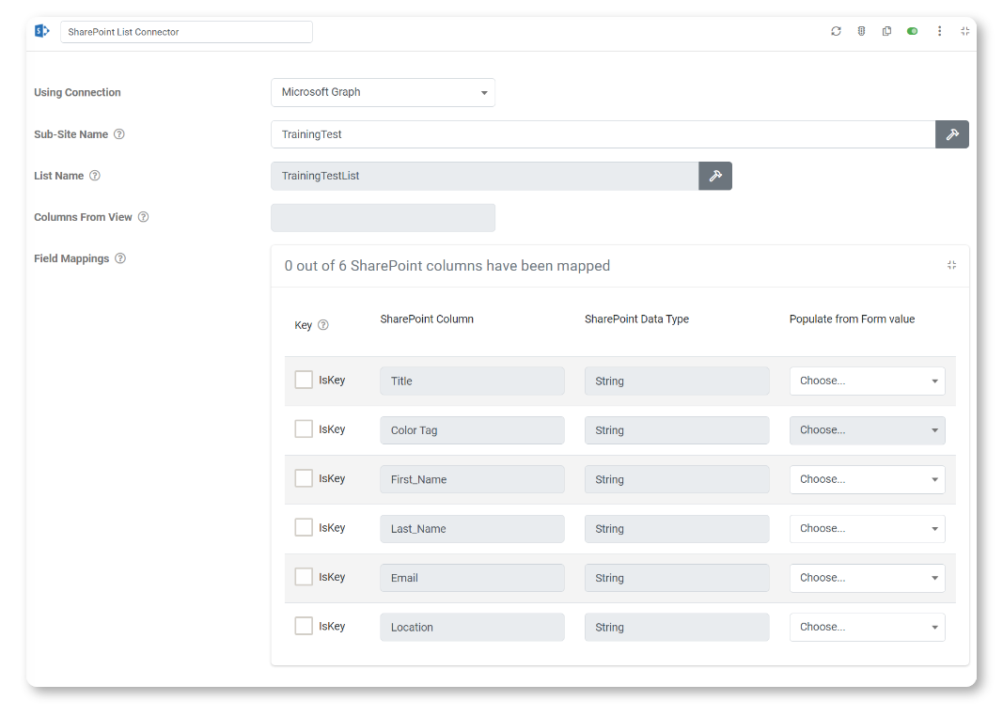This screenshot has height=716, width=1003.
Task: Open the Choose dropdown for Email
Action: tap(867, 578)
